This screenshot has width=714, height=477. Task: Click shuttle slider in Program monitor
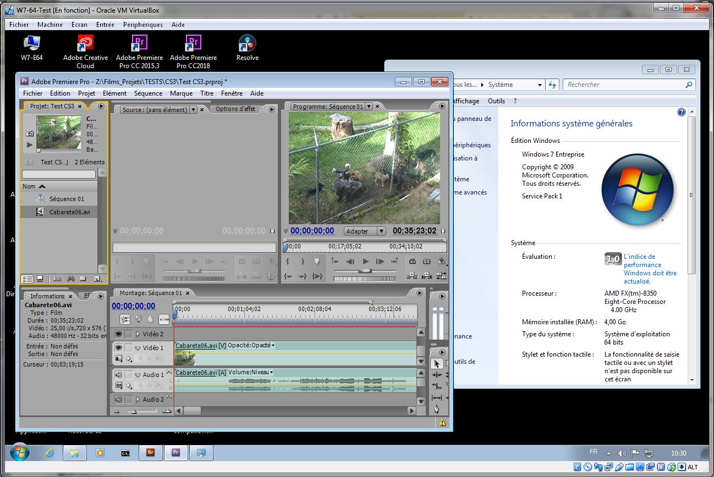point(365,270)
